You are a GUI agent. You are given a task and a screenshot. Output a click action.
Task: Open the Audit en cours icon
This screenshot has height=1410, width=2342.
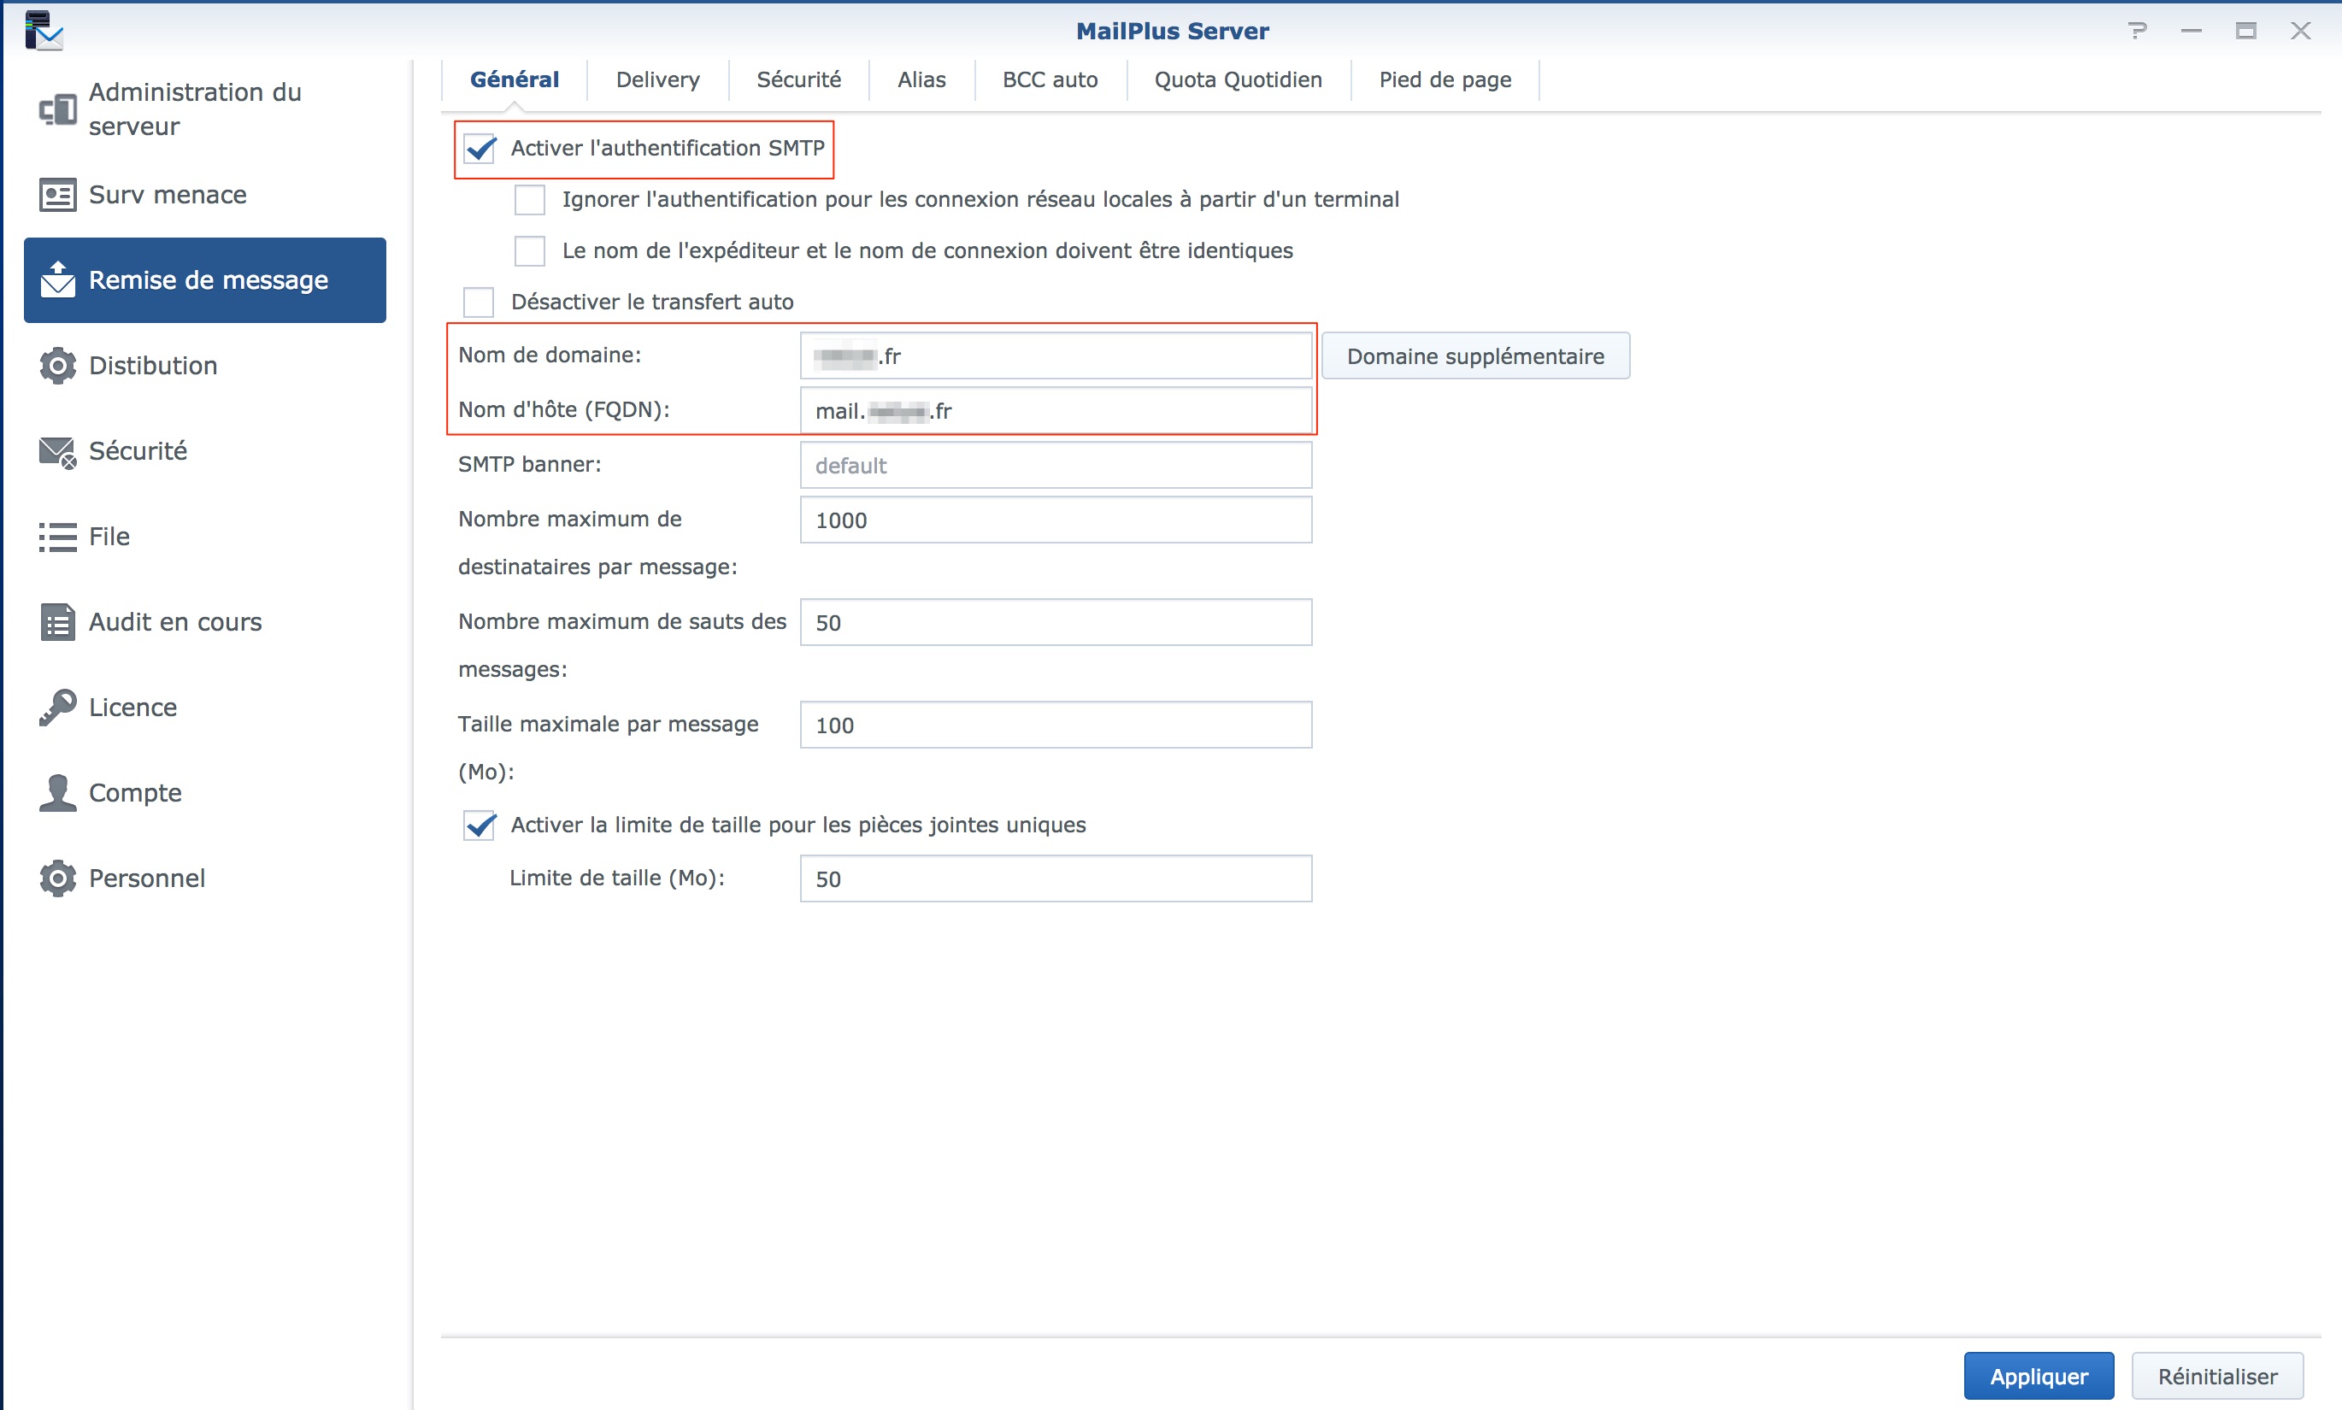tap(57, 622)
